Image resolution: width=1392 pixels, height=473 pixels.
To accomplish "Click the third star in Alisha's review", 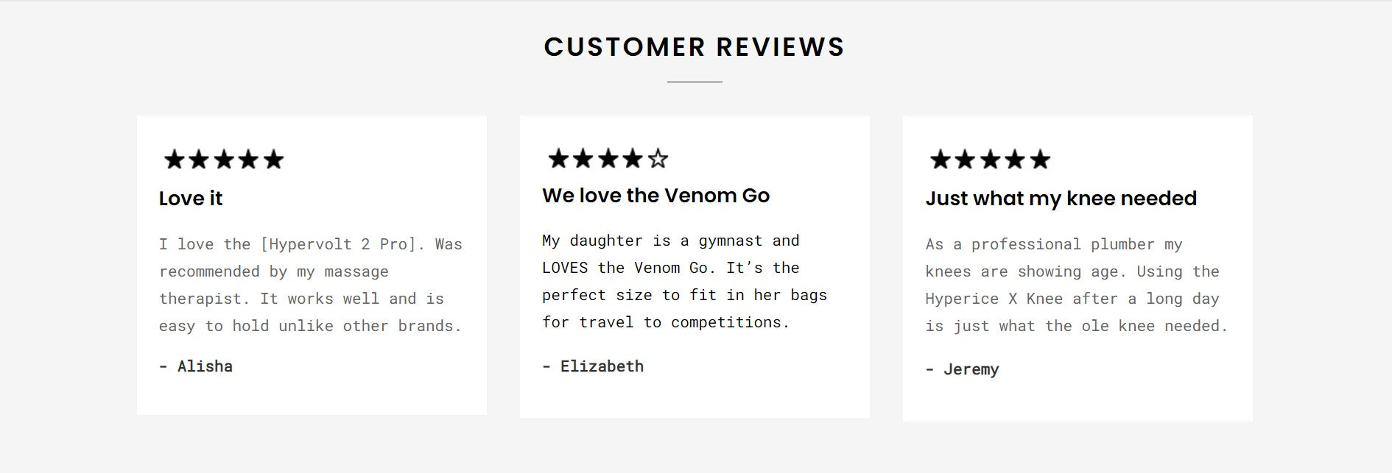I will (x=224, y=160).
